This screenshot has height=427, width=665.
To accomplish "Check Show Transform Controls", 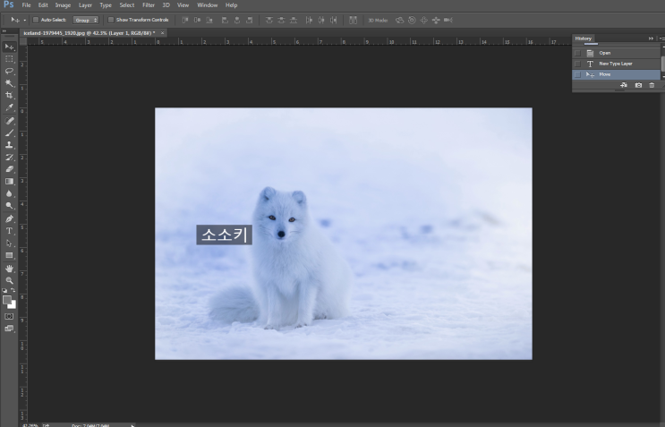I will (x=111, y=19).
